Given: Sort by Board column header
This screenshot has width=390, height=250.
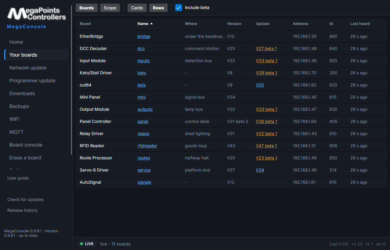Looking at the screenshot, I should (85, 24).
